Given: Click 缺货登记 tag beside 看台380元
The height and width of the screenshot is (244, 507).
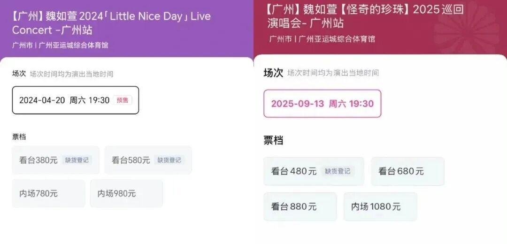Looking at the screenshot, I should tap(77, 160).
